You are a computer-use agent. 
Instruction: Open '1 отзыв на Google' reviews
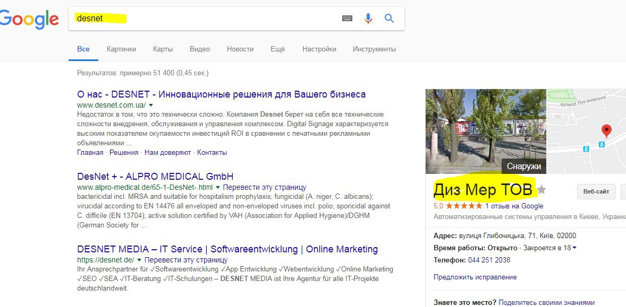[x=514, y=206]
